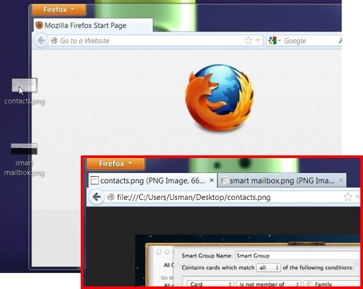363x289 pixels.
Task: Open the orange Firefox menu in the inset window
Action: point(116,164)
